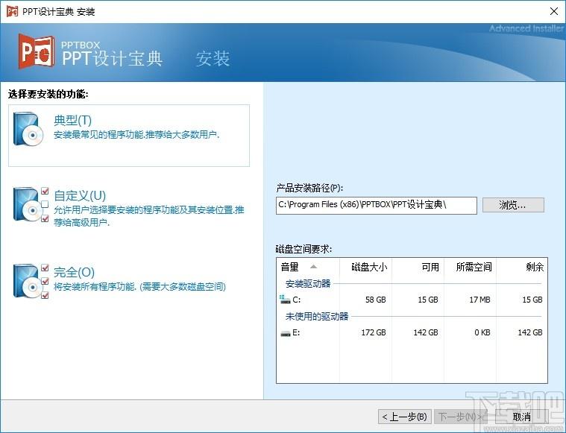
Task: Click the product install path field
Action: tap(377, 205)
